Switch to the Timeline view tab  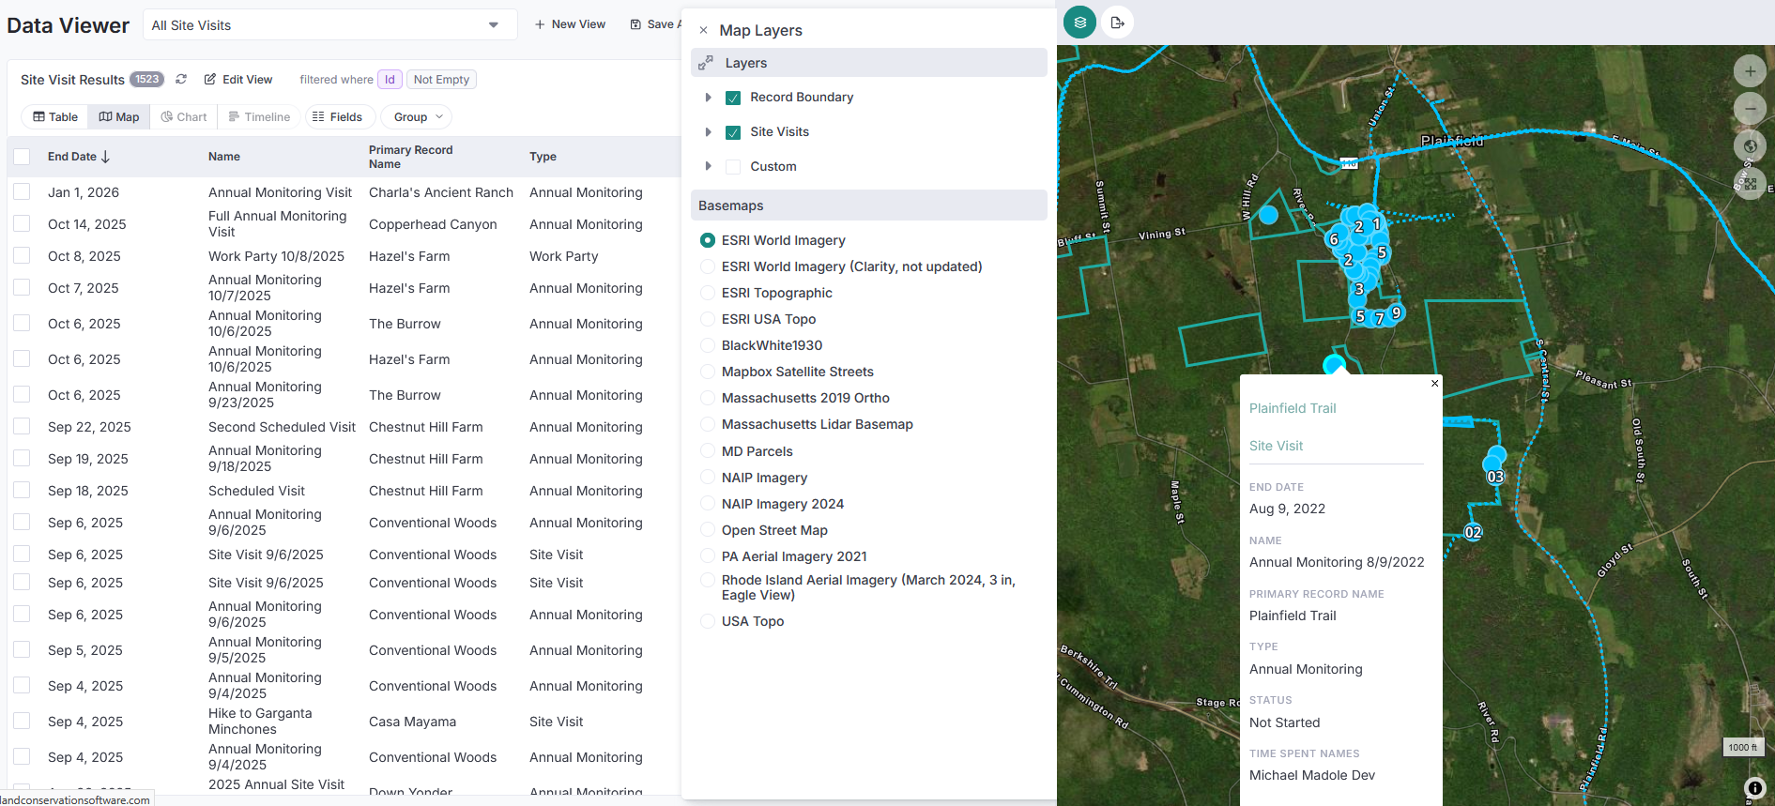pyautogui.click(x=259, y=117)
